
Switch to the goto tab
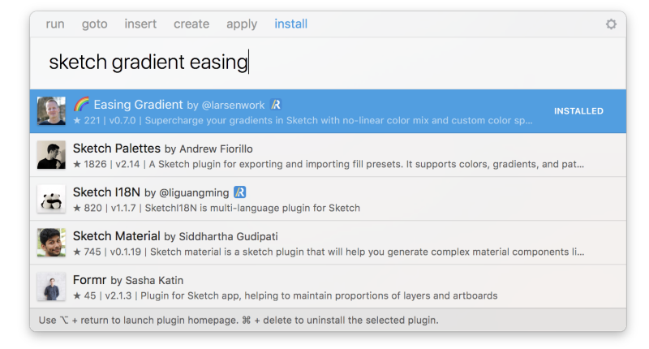(94, 24)
